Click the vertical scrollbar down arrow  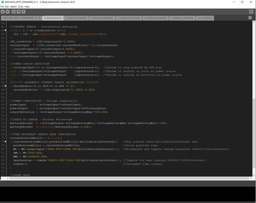[254, 175]
